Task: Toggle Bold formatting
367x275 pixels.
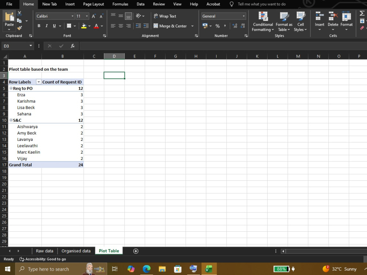Action: pyautogui.click(x=39, y=26)
